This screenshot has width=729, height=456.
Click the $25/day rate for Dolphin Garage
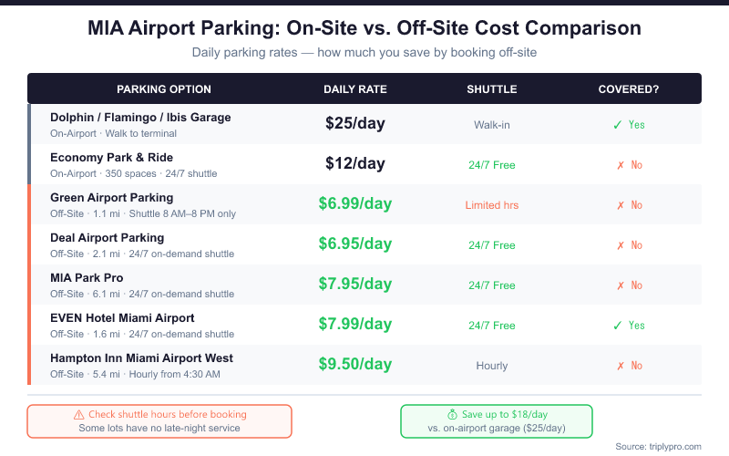tap(355, 124)
